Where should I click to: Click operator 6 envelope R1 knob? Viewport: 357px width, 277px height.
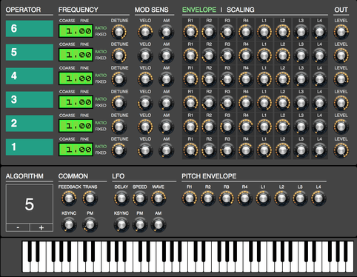tap(190, 32)
